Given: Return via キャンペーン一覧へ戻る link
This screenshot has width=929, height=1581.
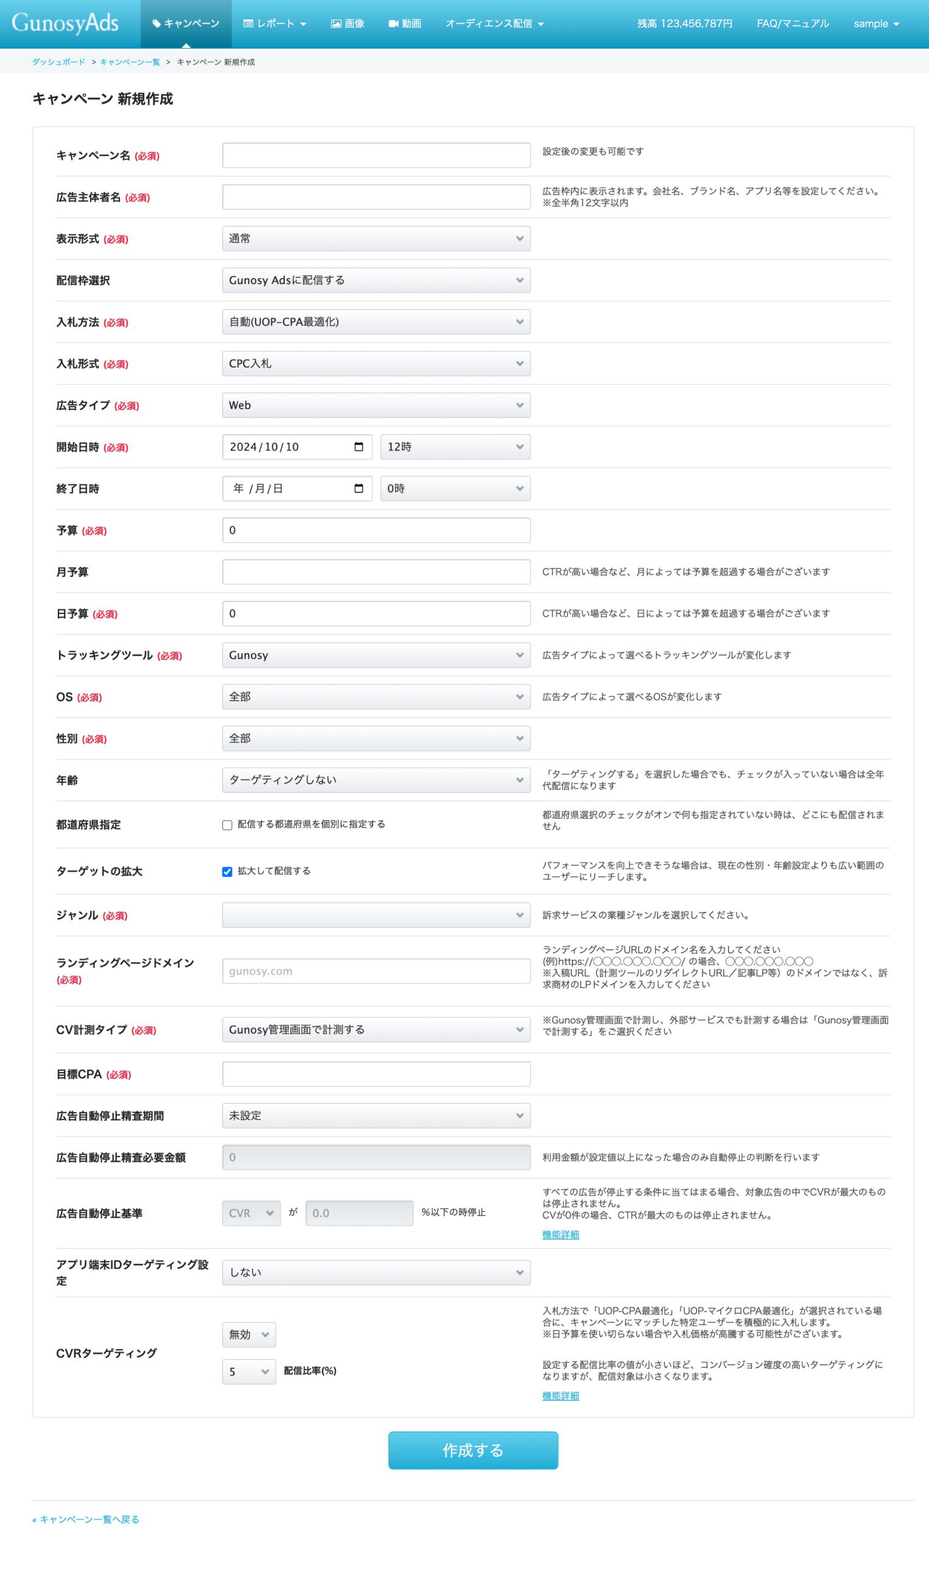Looking at the screenshot, I should pyautogui.click(x=85, y=1520).
